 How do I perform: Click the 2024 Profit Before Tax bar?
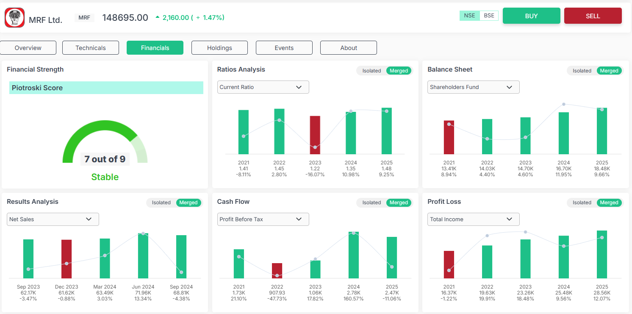pos(354,255)
